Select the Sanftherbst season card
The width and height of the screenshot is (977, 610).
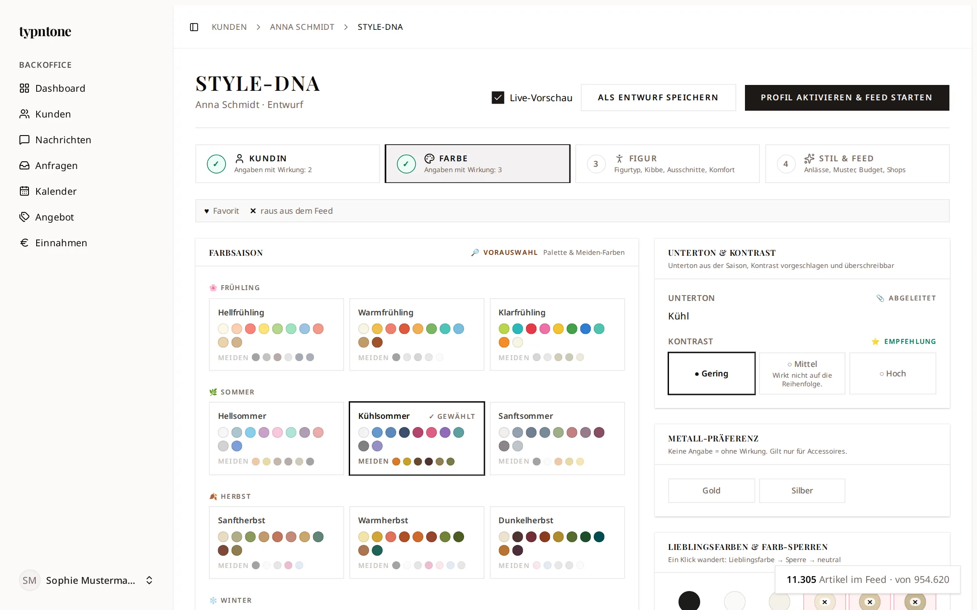[x=276, y=543]
